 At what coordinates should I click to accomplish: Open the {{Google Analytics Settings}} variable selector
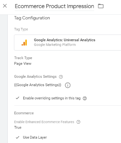38,85
